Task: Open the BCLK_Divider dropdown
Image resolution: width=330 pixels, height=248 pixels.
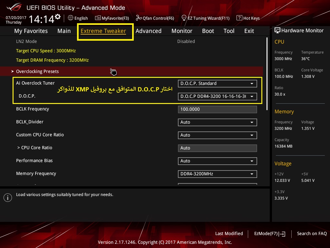Action: point(218,122)
